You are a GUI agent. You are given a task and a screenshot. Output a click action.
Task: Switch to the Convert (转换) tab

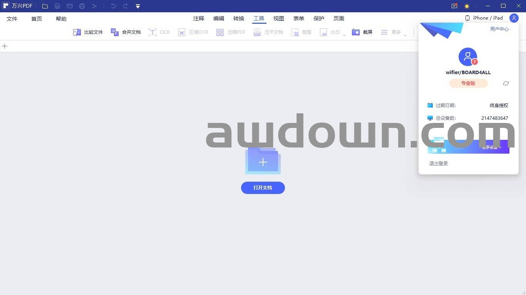coord(239,18)
